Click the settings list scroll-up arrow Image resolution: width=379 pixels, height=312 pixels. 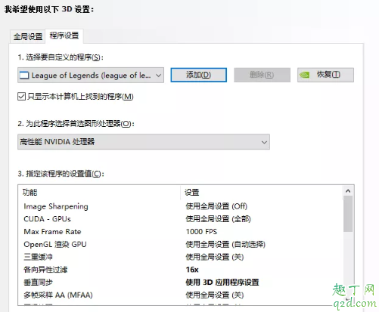click(348, 191)
